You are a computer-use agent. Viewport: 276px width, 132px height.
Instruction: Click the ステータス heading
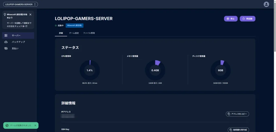[x=70, y=47]
